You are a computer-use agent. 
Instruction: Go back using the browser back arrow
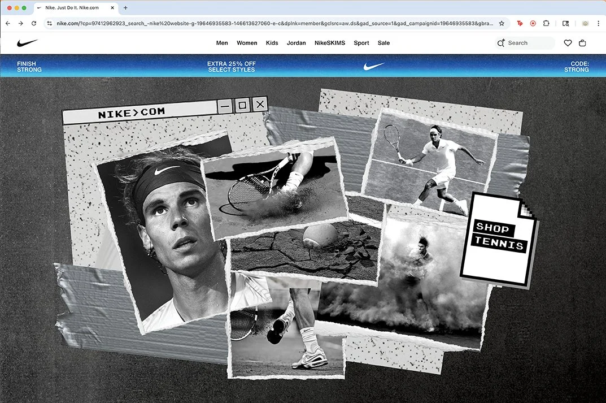(7, 23)
